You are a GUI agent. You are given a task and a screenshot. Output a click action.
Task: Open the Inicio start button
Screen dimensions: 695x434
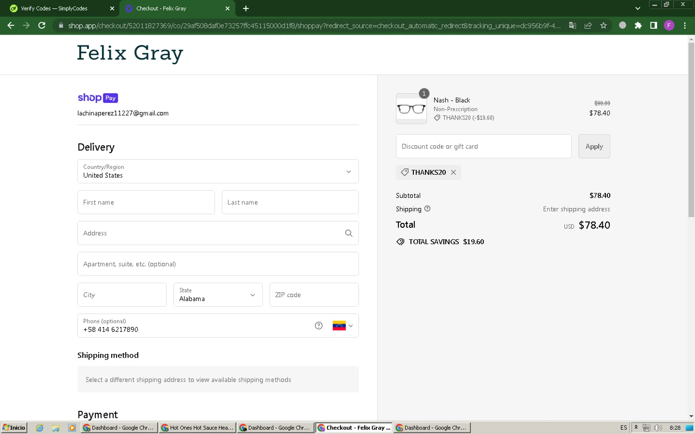click(x=14, y=428)
